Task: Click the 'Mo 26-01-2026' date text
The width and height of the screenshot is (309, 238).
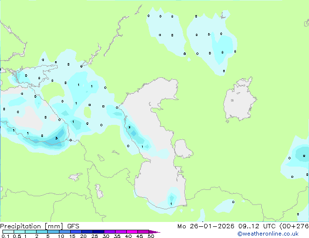Action: (206, 226)
